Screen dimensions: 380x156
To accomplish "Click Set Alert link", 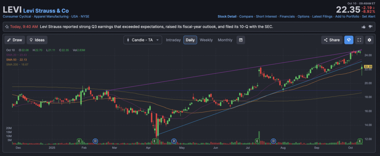I will [369, 17].
